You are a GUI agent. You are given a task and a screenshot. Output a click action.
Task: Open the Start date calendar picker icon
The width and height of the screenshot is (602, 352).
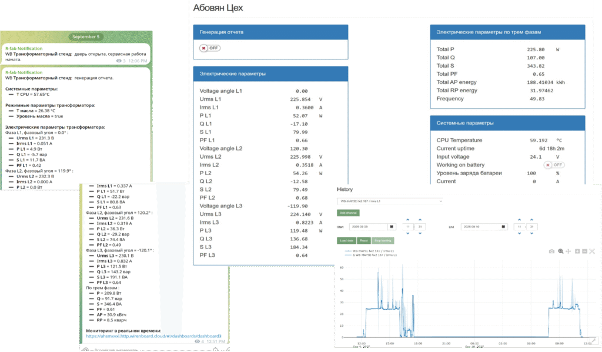(392, 226)
